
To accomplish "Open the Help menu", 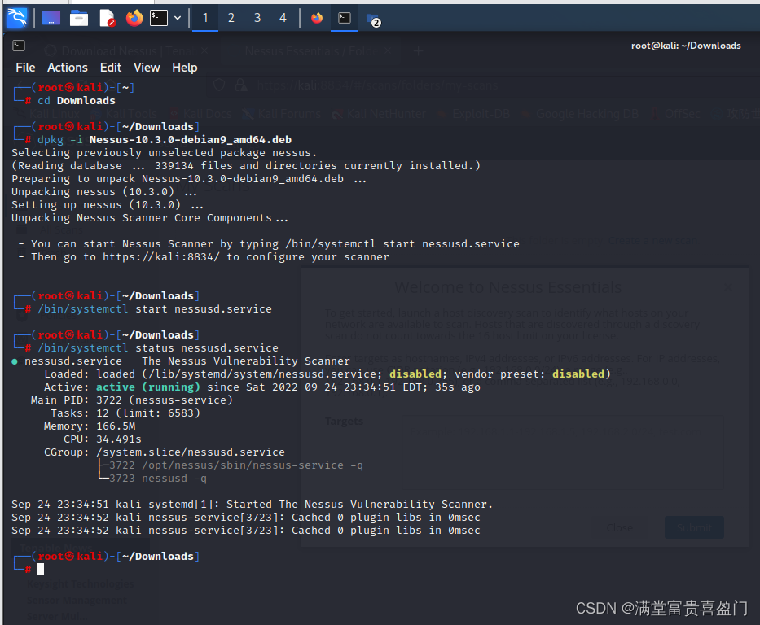I will coord(185,68).
